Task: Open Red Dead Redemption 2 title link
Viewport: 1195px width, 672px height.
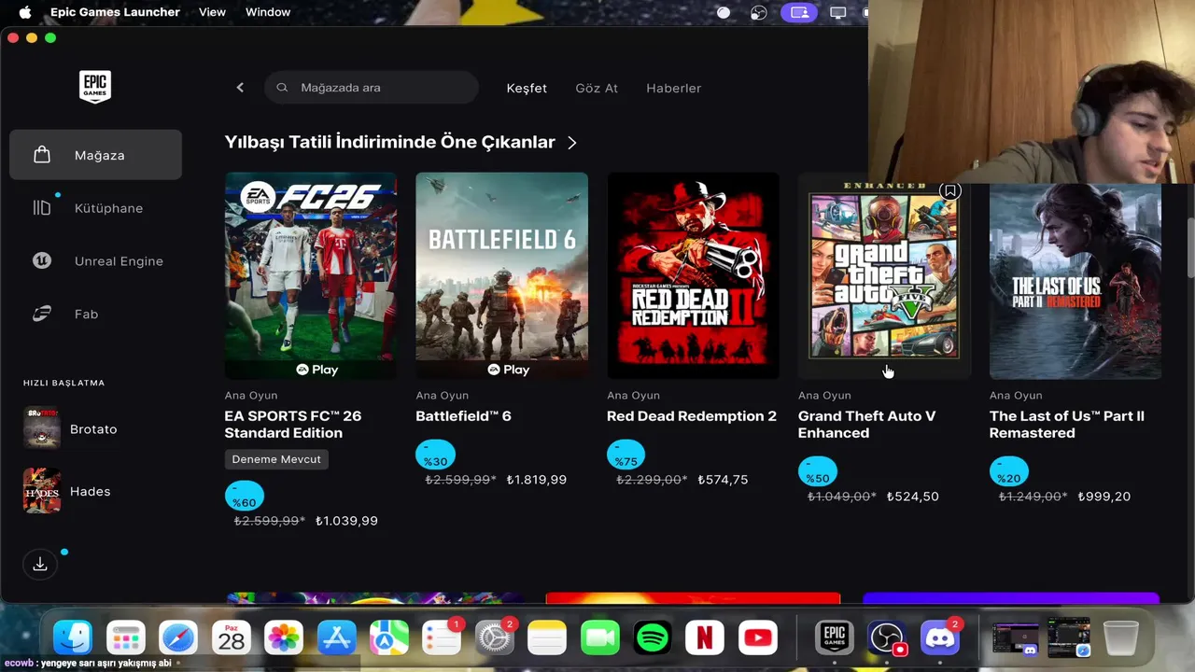Action: point(692,416)
